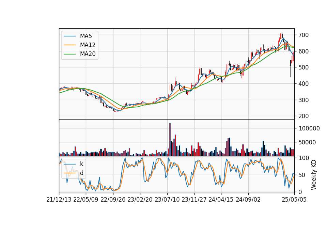Click the d legend label in KD panel
This screenshot has width=327, height=235.
pyautogui.click(x=81, y=173)
